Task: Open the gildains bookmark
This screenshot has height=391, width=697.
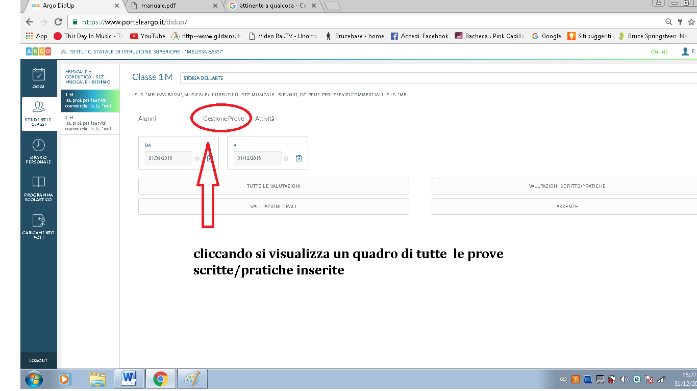Action: [x=206, y=36]
